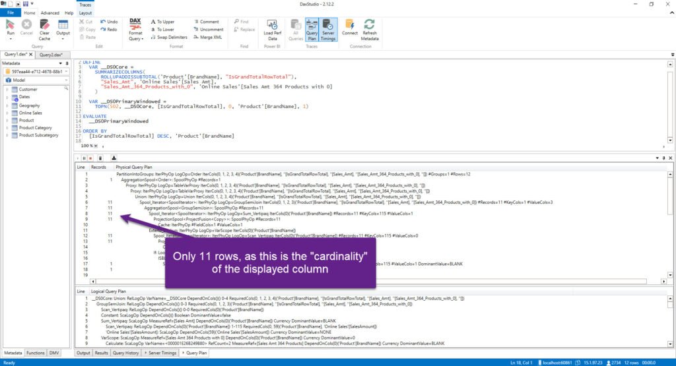Open the Model dropdown in Metadata pane

[36, 80]
